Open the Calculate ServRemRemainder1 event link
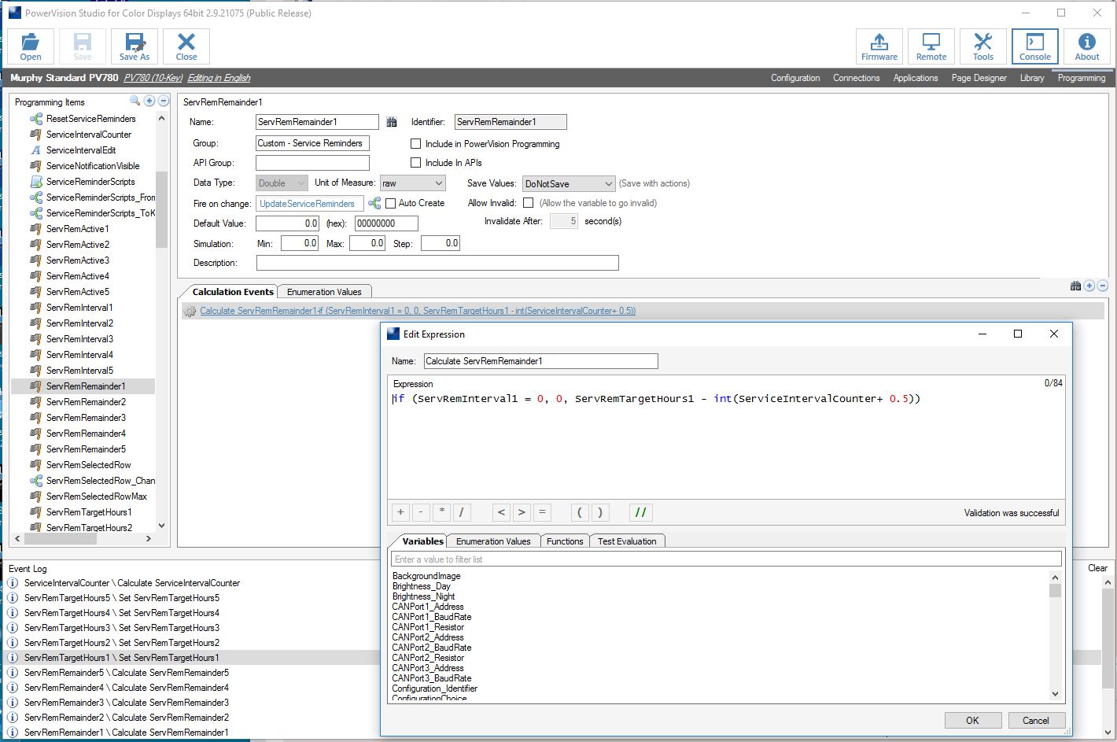The image size is (1117, 742). pos(418,311)
